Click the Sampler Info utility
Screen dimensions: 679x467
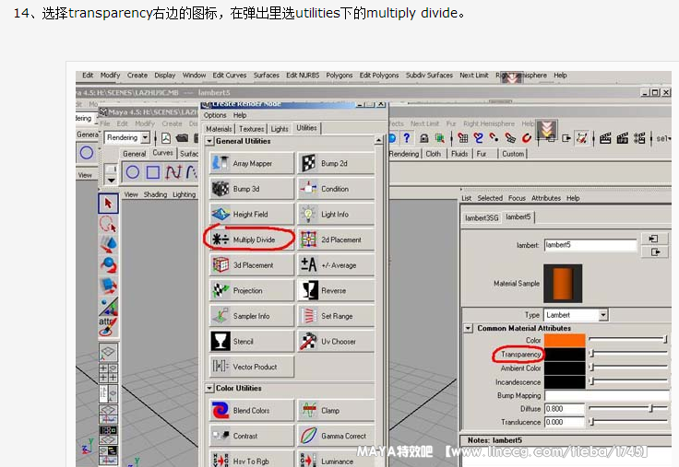(x=252, y=316)
